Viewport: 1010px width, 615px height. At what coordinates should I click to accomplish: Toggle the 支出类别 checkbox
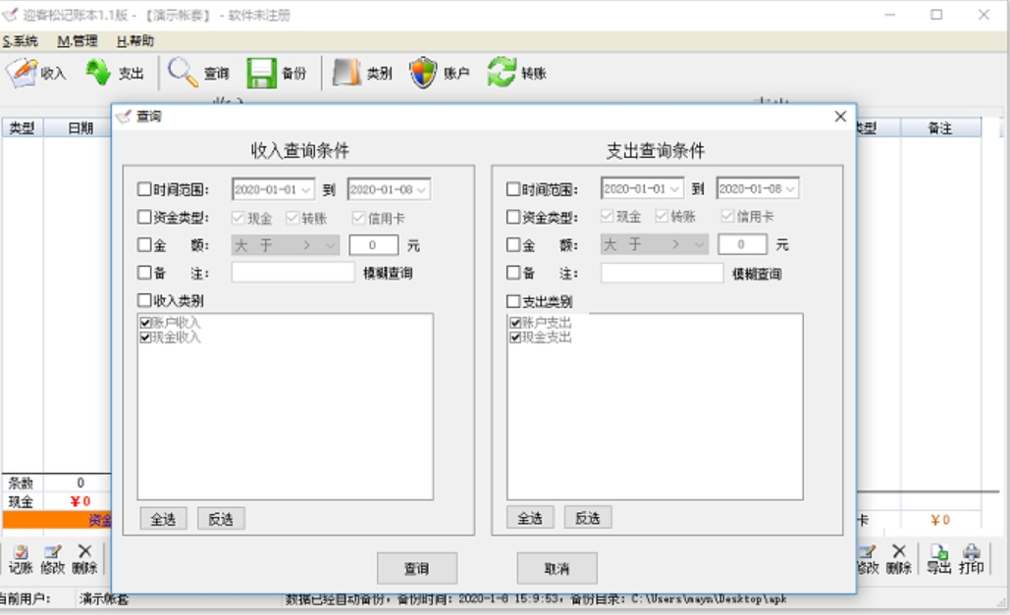tap(512, 301)
